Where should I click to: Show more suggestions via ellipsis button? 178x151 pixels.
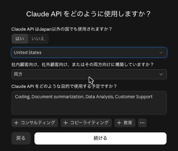142,123
